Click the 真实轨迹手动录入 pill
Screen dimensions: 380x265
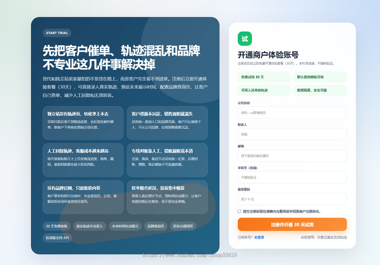coord(90,226)
